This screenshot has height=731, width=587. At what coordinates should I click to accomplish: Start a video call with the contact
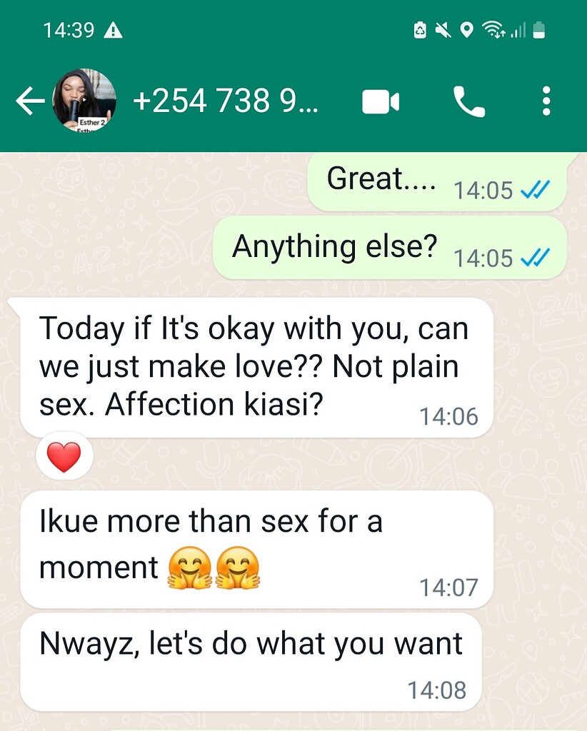click(381, 101)
